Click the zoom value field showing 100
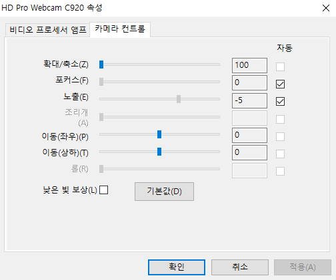The image size is (336, 280). click(x=249, y=65)
